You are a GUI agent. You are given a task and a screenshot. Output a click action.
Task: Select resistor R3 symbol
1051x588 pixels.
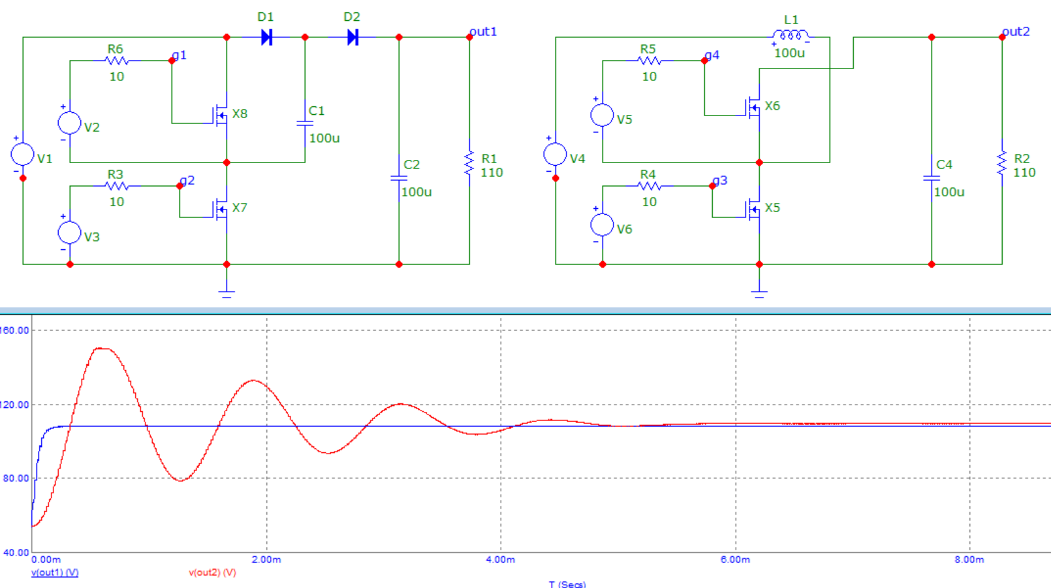click(x=117, y=186)
